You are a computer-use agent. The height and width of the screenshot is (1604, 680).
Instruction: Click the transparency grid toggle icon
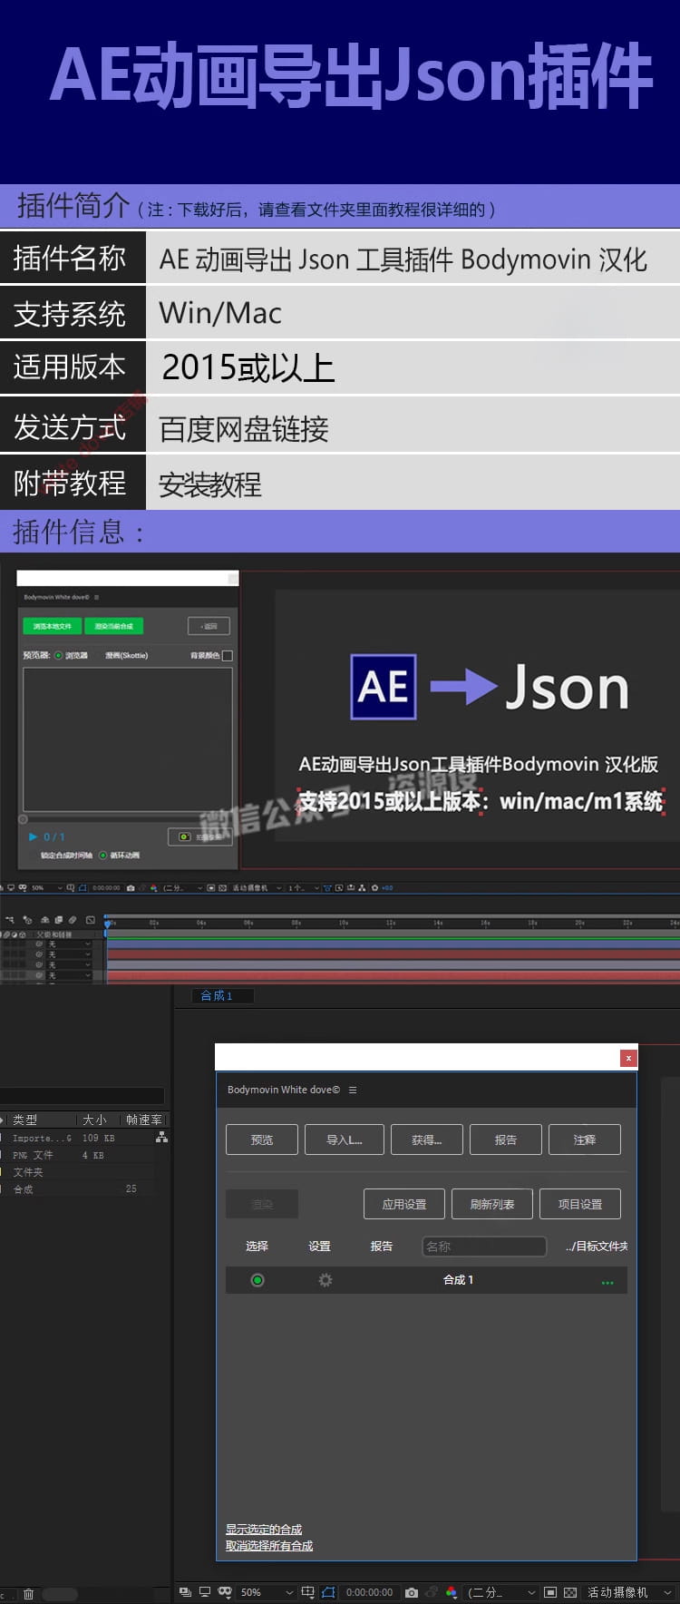click(x=570, y=1592)
